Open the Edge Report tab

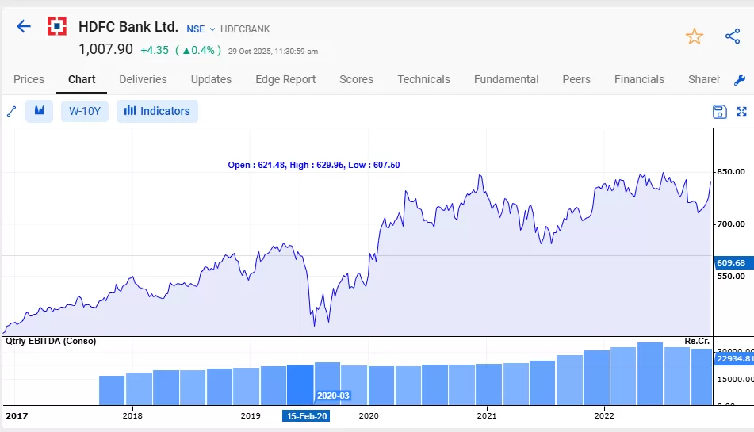pyautogui.click(x=285, y=79)
